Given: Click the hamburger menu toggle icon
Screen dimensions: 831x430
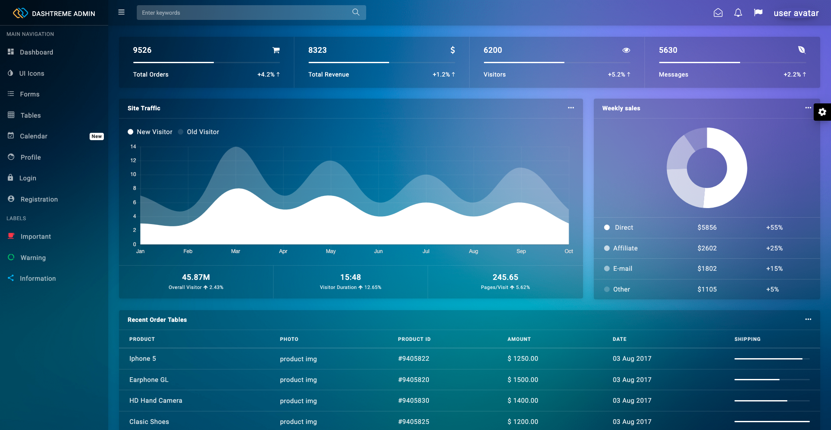Looking at the screenshot, I should tap(121, 12).
